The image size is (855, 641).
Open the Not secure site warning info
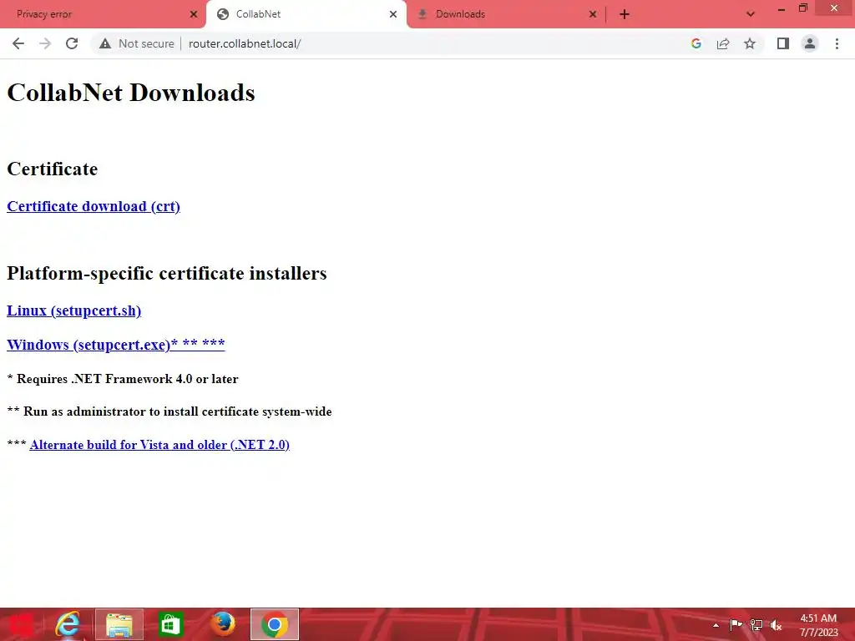coord(137,43)
